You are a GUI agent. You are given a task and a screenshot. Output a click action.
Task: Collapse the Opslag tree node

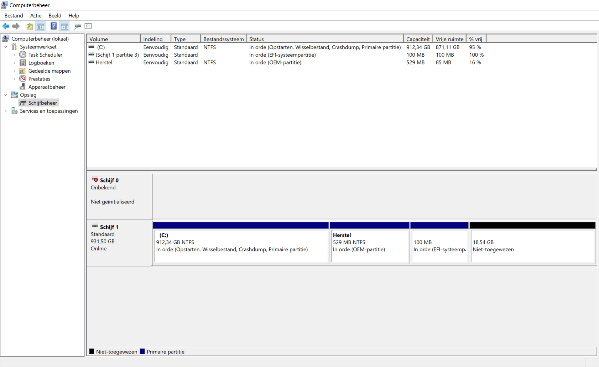(x=6, y=95)
